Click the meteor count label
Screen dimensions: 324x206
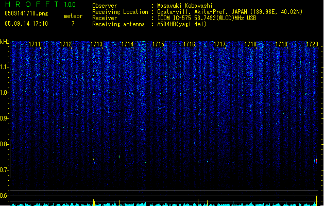pyautogui.click(x=73, y=16)
